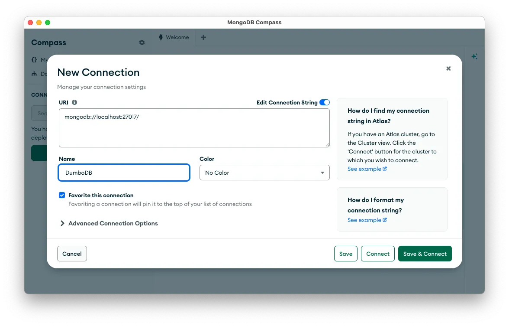Viewport: 509px width, 326px height.
Task: Click the curly braces icon in sidebar
Action: (34, 60)
